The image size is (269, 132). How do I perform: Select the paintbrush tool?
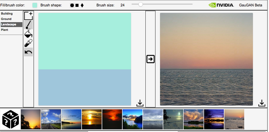tap(28, 25)
